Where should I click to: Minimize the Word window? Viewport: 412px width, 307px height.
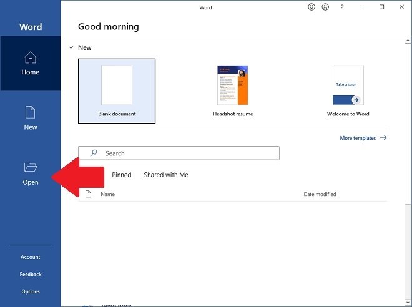362,7
